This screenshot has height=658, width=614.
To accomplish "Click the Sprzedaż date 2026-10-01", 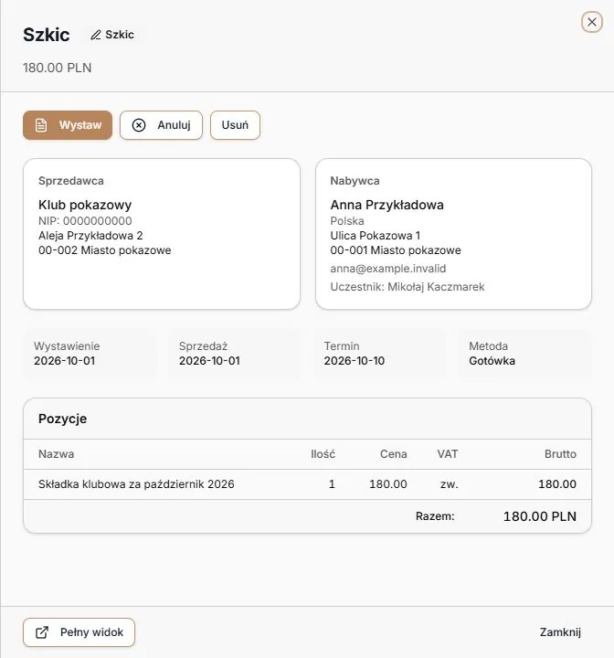I will pyautogui.click(x=209, y=361).
